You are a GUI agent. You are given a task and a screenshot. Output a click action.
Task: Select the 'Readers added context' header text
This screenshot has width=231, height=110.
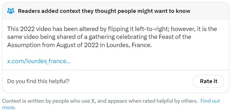(104, 11)
